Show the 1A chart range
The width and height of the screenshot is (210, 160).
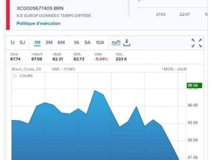tap(76, 42)
